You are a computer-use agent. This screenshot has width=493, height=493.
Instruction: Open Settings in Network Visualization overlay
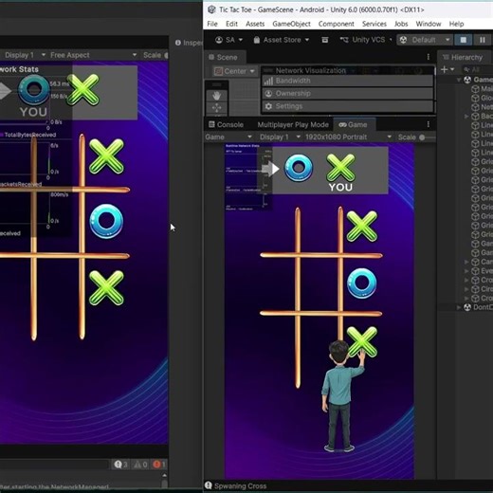tap(347, 106)
